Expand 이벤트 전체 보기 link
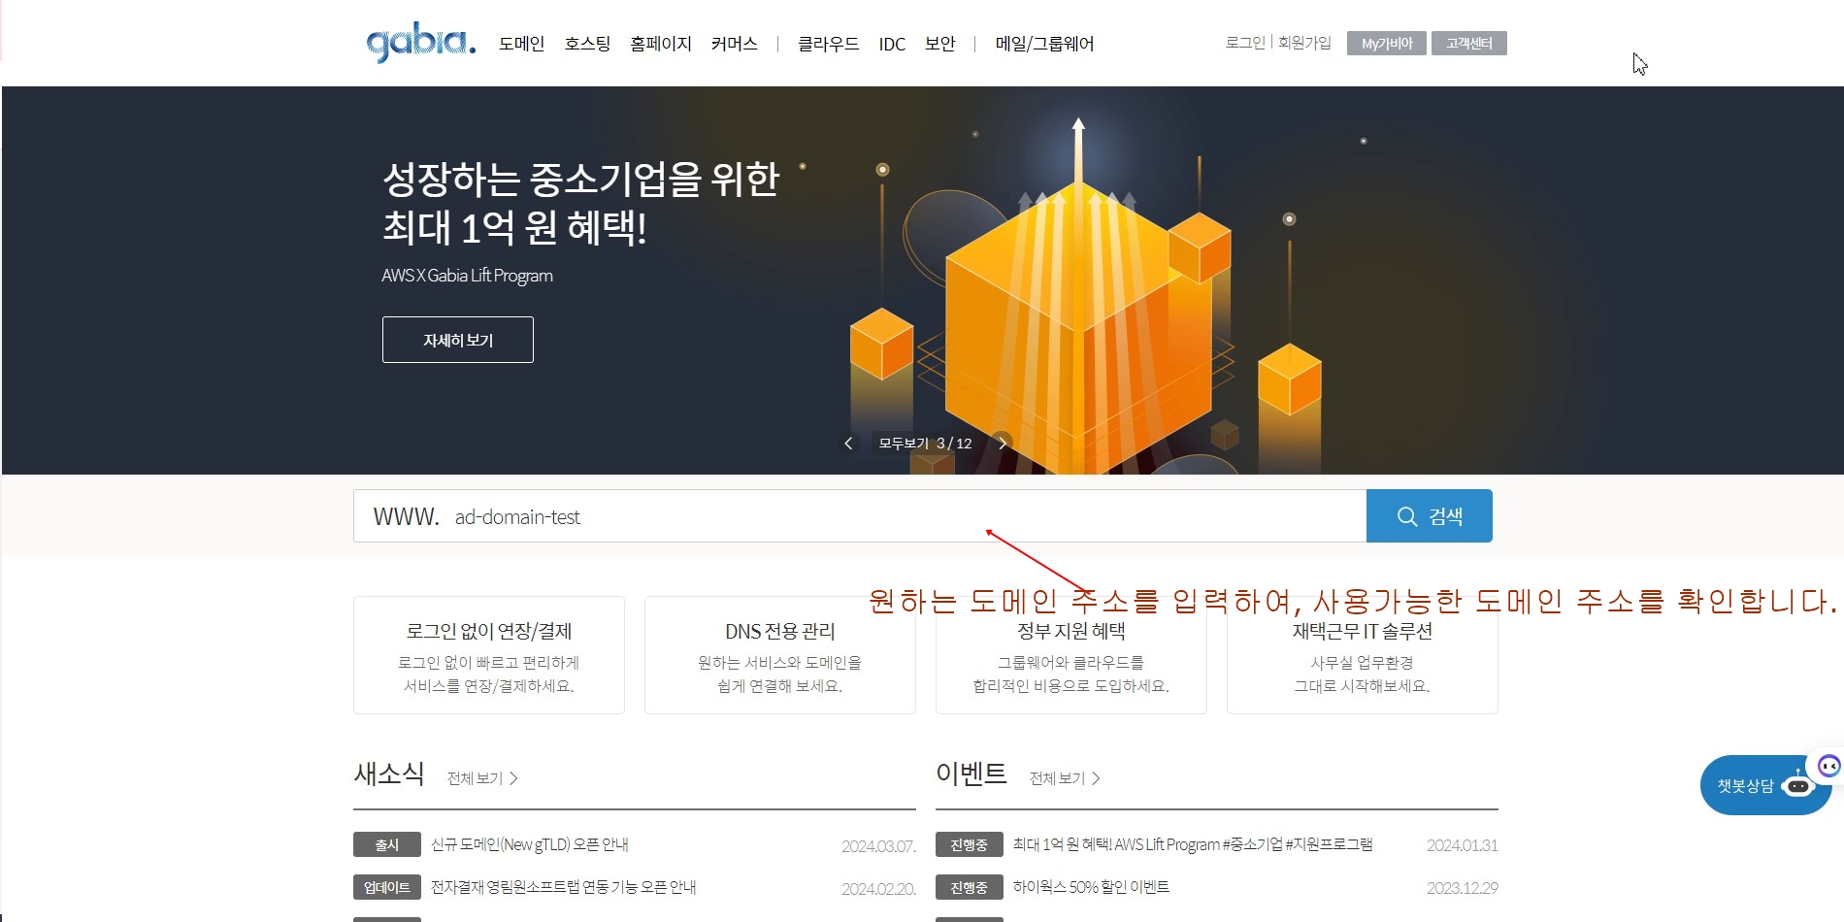 point(1065,778)
